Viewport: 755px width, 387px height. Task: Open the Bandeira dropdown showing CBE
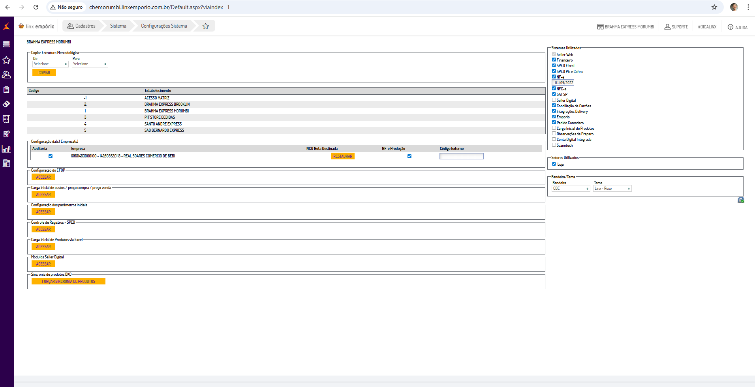click(571, 189)
